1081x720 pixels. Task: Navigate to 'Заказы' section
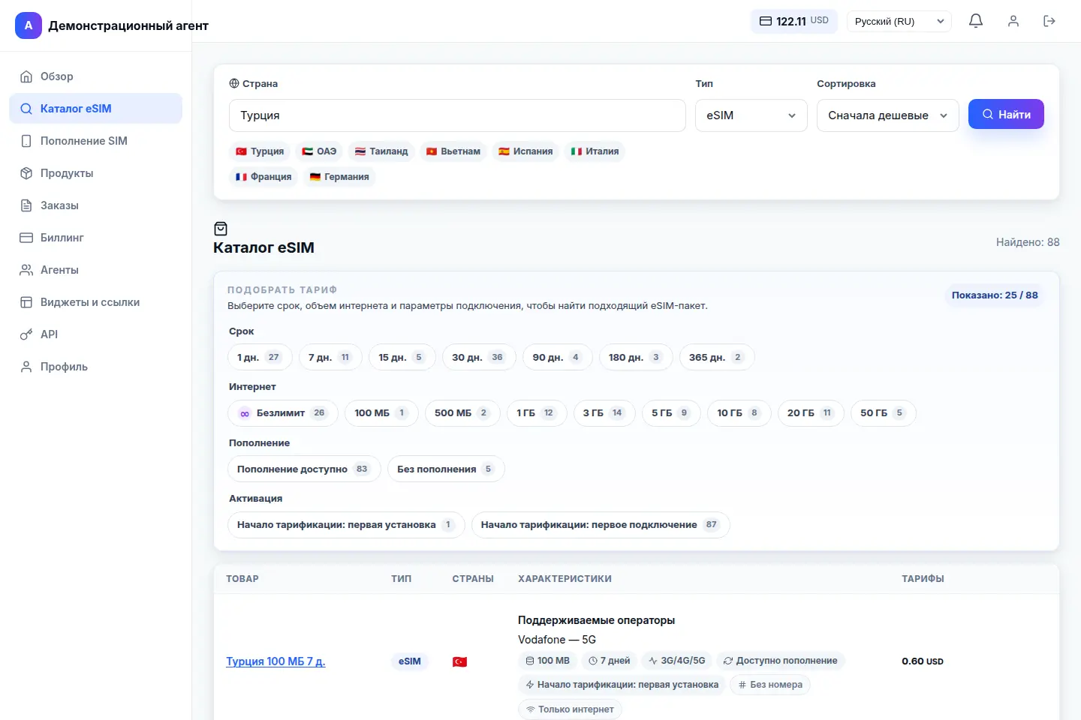click(x=95, y=205)
